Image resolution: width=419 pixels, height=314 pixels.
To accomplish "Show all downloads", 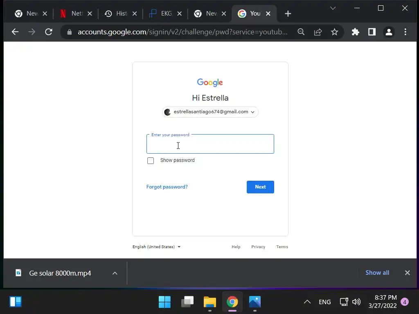I will pos(377,273).
